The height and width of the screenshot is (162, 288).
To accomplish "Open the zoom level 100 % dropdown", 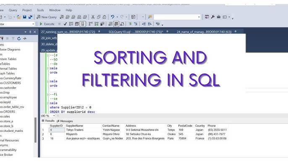I will tap(54, 116).
